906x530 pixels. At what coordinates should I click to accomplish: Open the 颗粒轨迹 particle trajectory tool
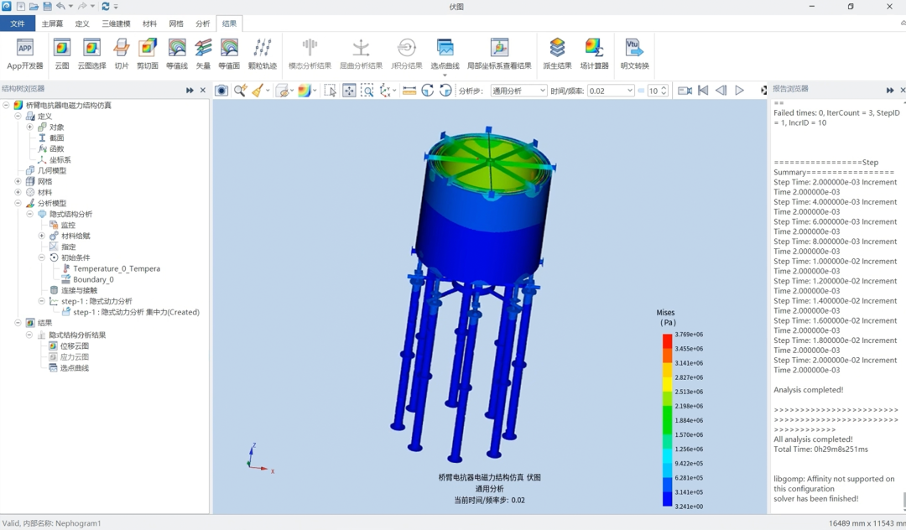(262, 54)
